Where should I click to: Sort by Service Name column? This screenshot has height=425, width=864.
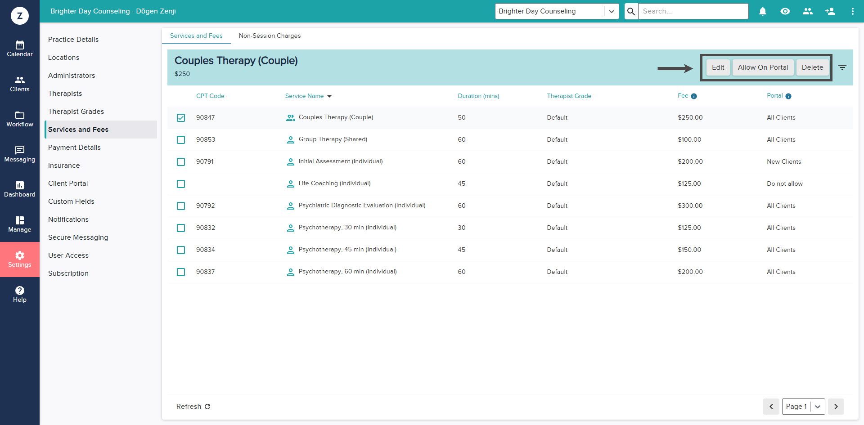click(x=308, y=96)
